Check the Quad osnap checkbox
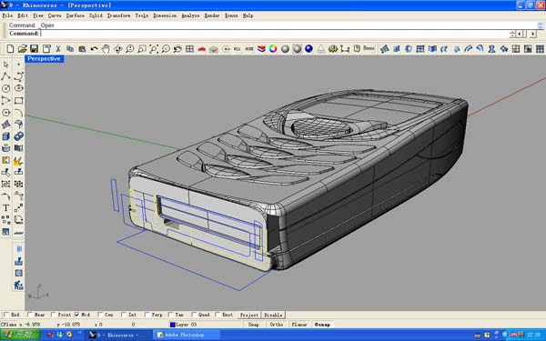 tap(194, 315)
